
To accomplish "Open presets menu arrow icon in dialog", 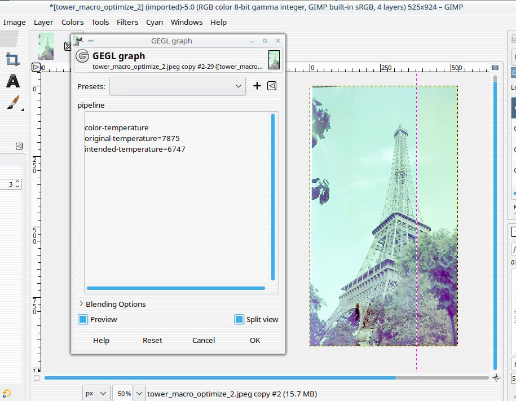I will 271,86.
